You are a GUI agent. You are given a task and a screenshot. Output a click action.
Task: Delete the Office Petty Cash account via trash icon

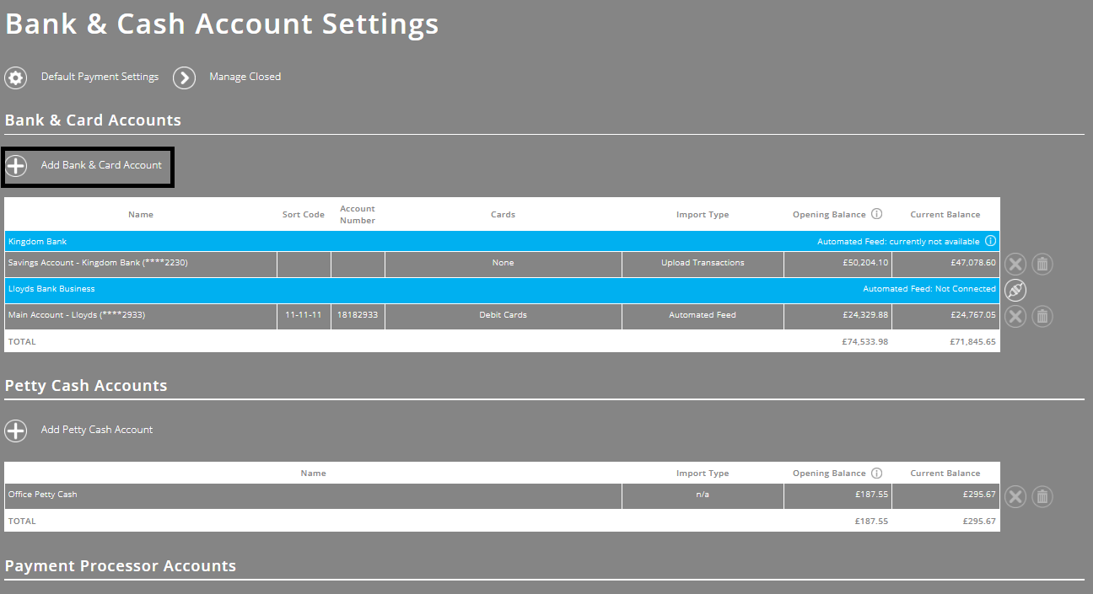(x=1042, y=496)
